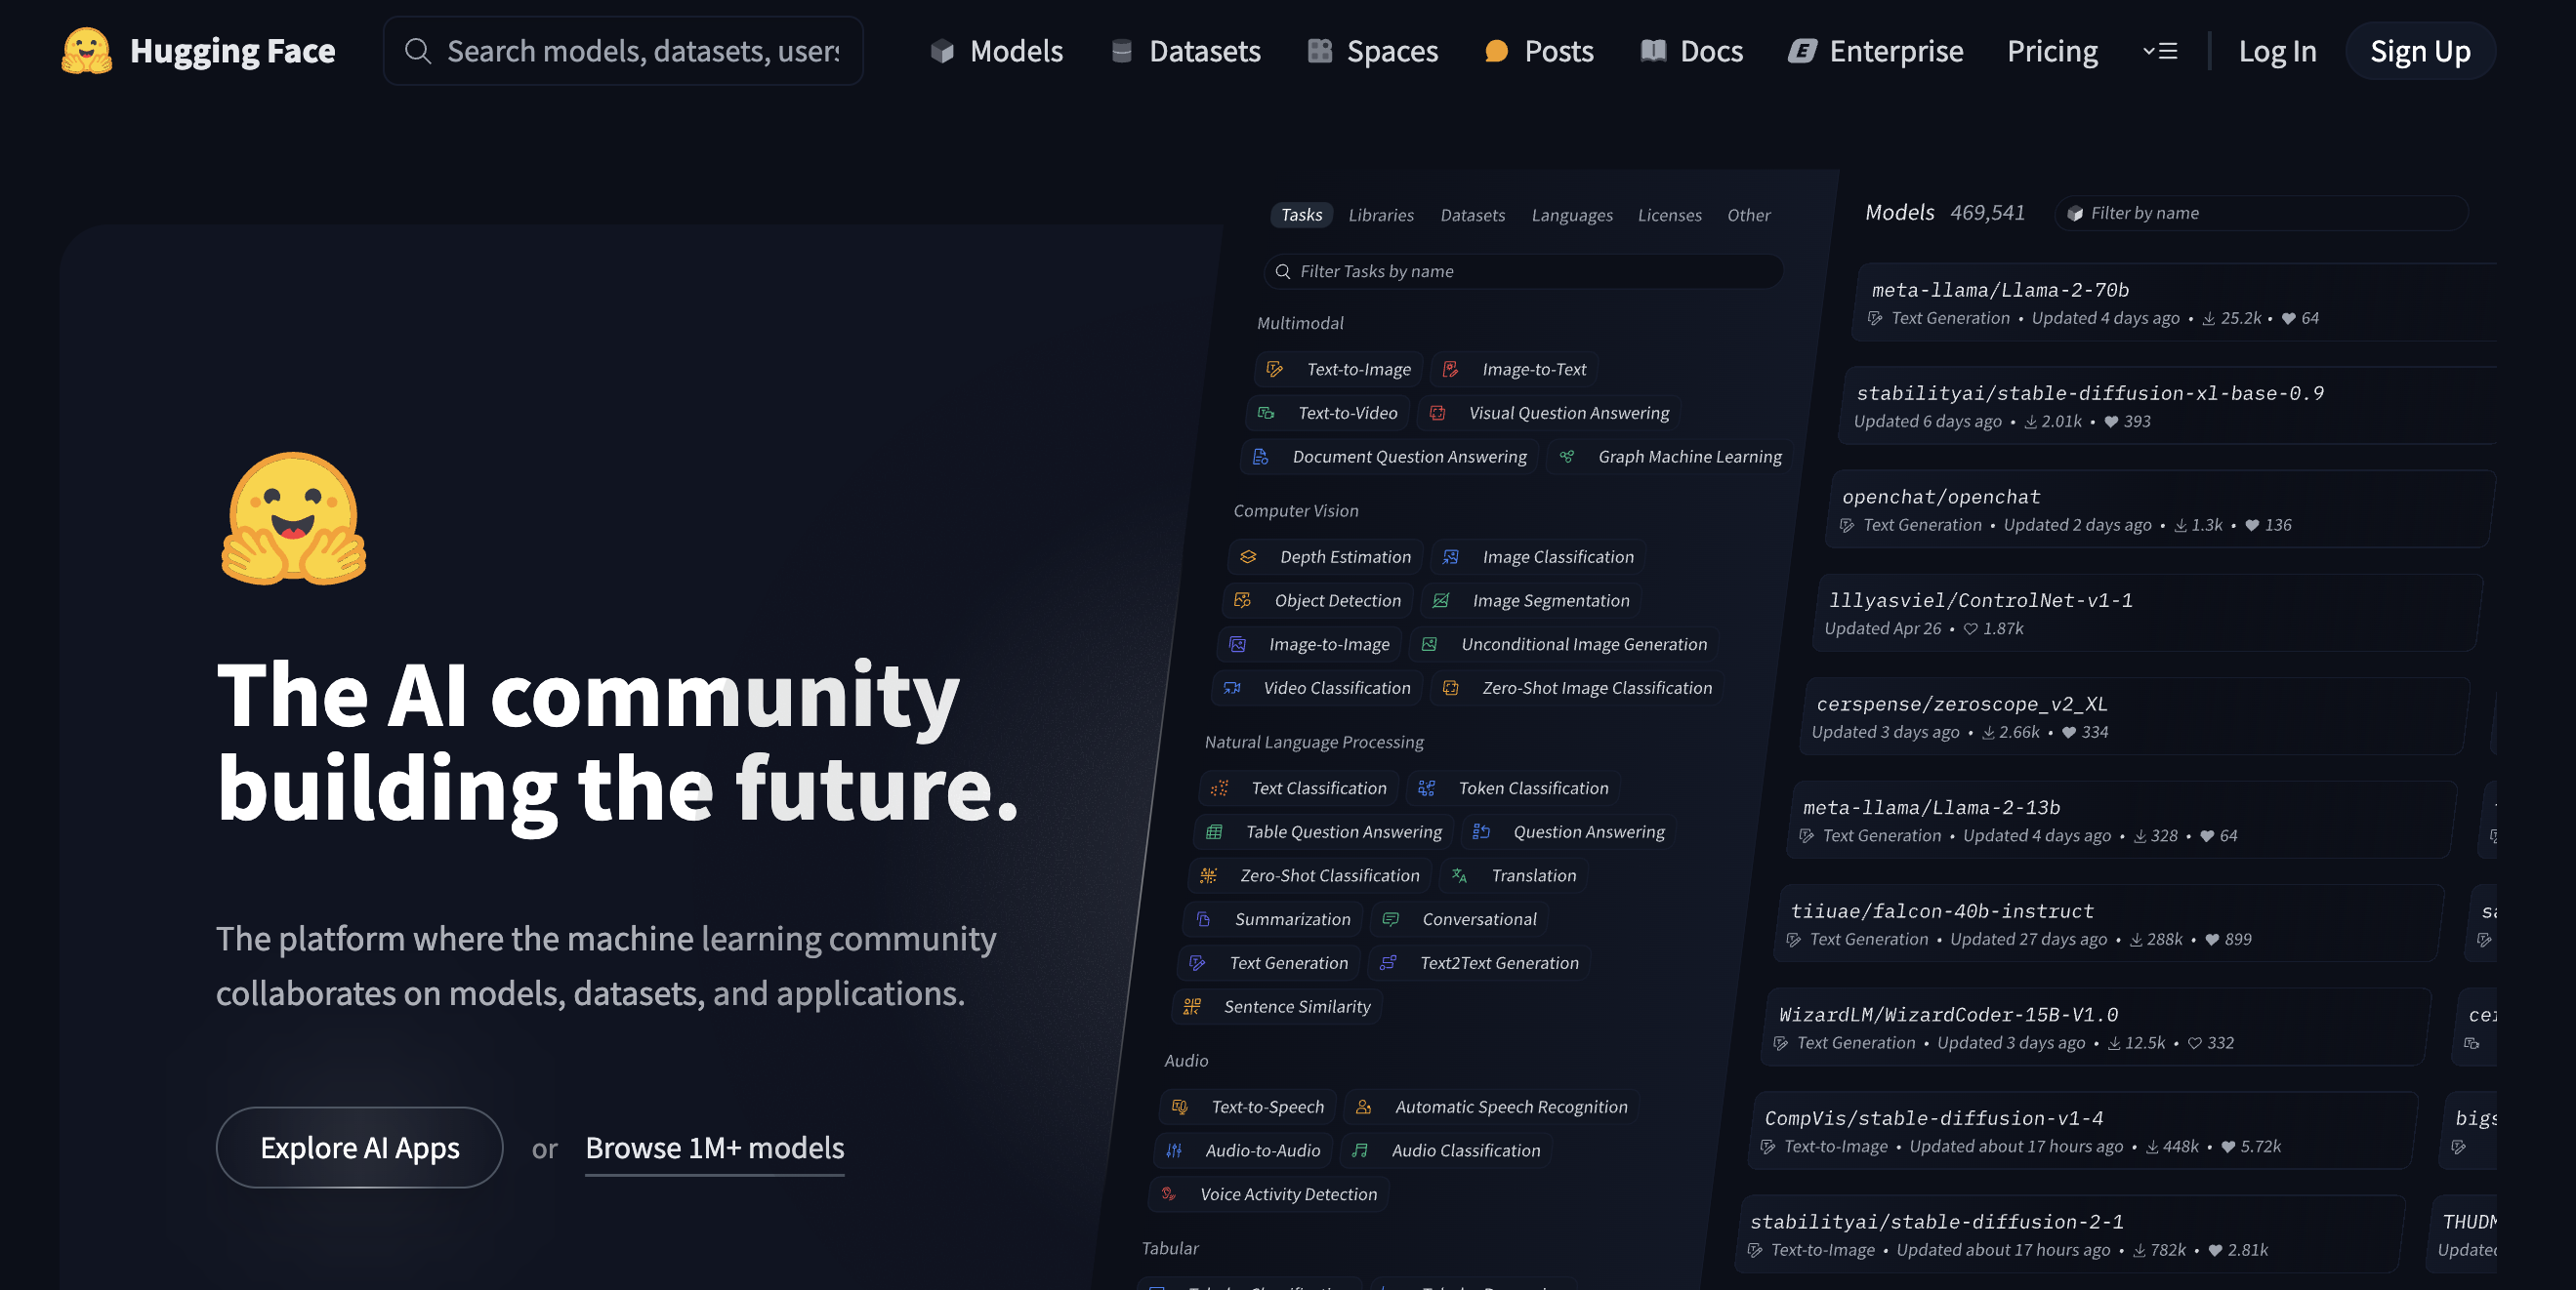Switch to the Licenses filter tab
The width and height of the screenshot is (2576, 1290).
1668,215
